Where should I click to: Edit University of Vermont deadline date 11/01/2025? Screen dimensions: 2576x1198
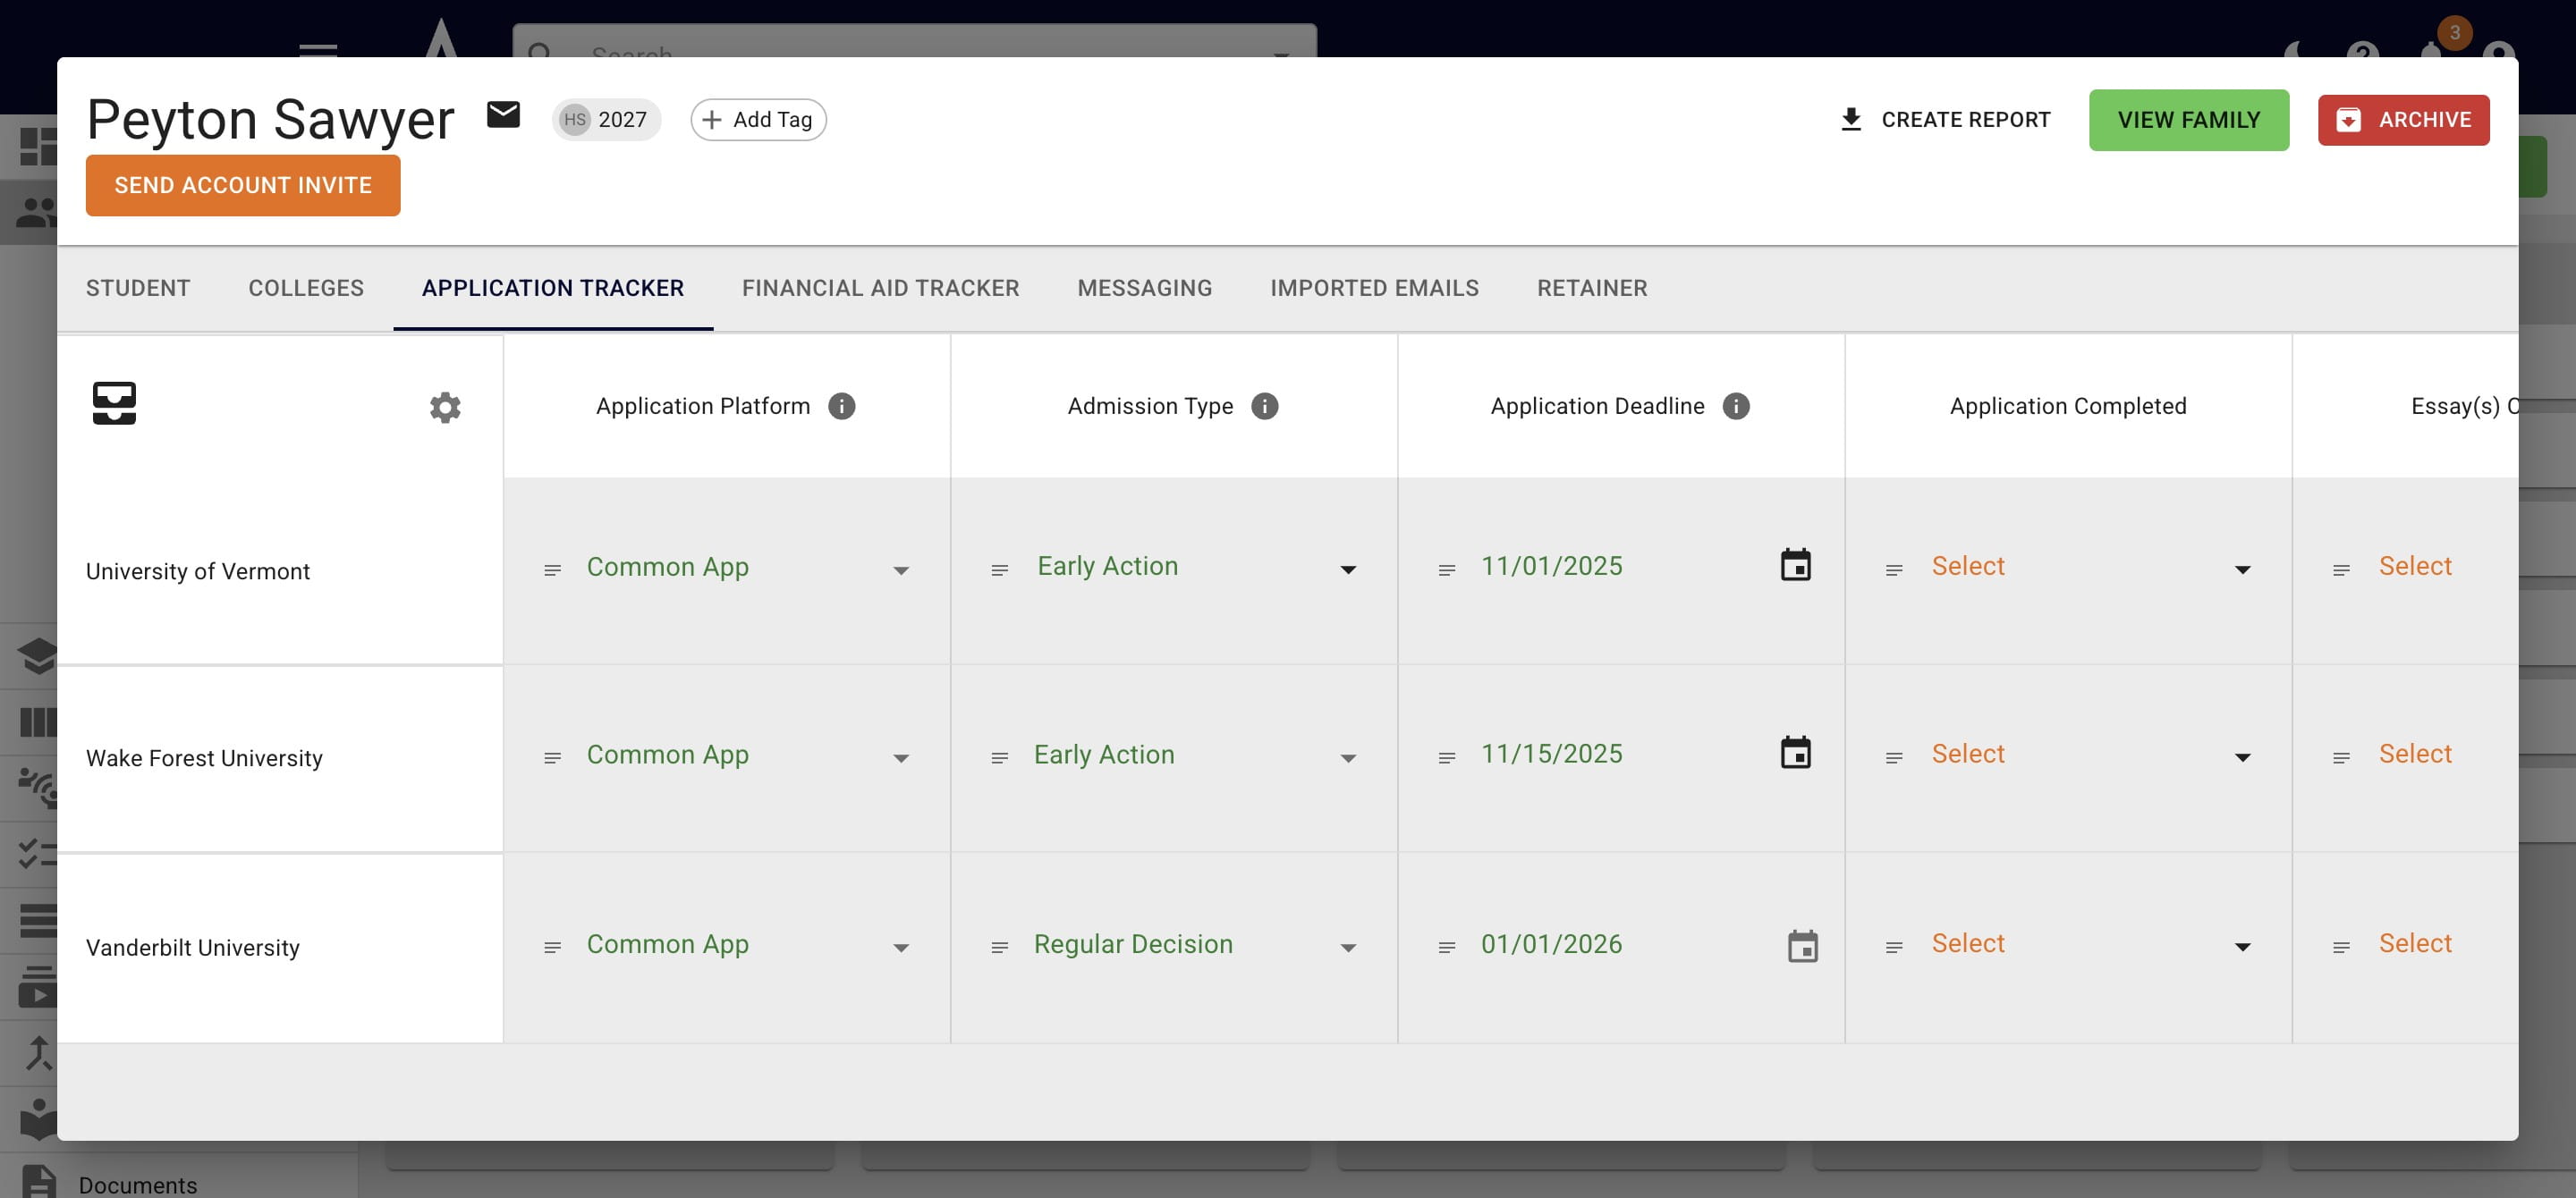tap(1552, 567)
